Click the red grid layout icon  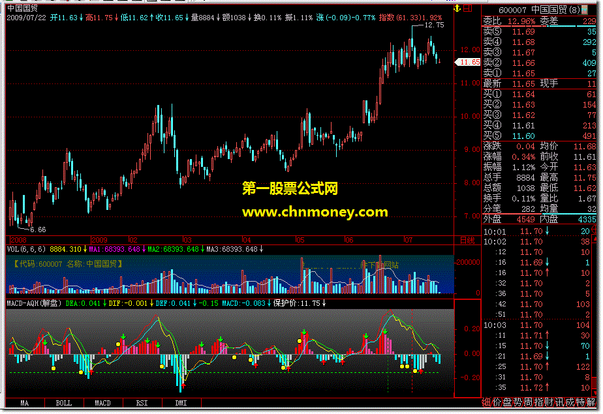point(468,8)
